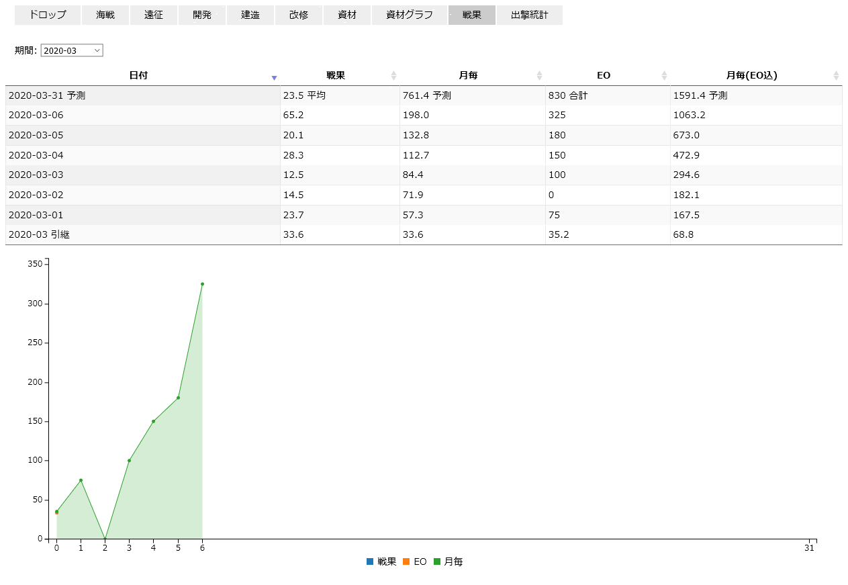848x585 pixels.
Task: Open the 出撃統計 tab
Action: [x=530, y=15]
